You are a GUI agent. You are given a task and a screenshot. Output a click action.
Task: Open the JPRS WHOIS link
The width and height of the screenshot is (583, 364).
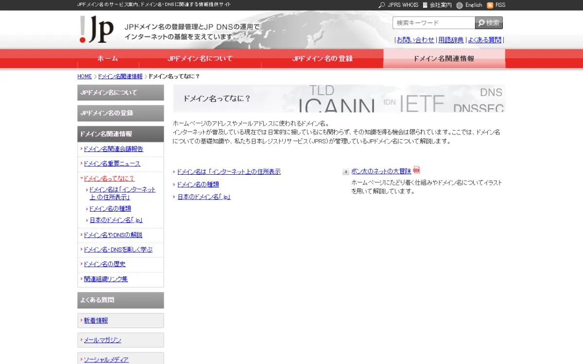tap(403, 5)
